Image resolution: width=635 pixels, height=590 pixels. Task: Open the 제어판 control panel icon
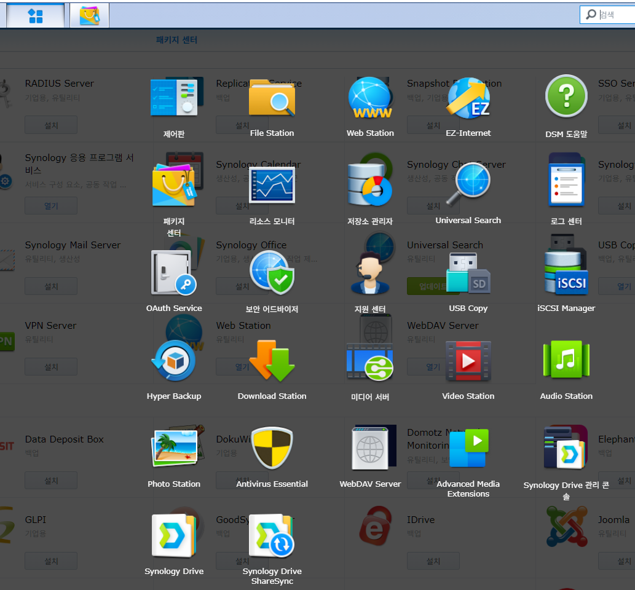[174, 97]
